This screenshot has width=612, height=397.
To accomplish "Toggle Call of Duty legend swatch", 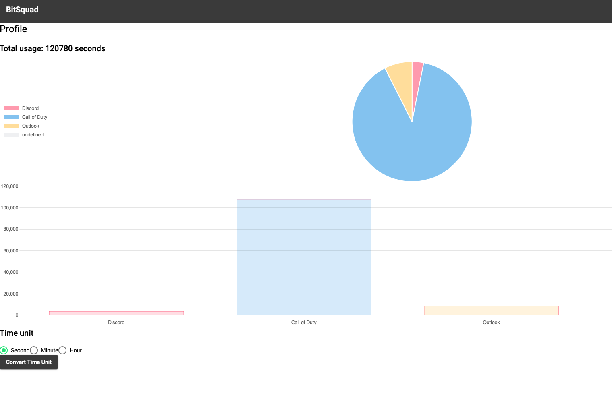I will [12, 117].
